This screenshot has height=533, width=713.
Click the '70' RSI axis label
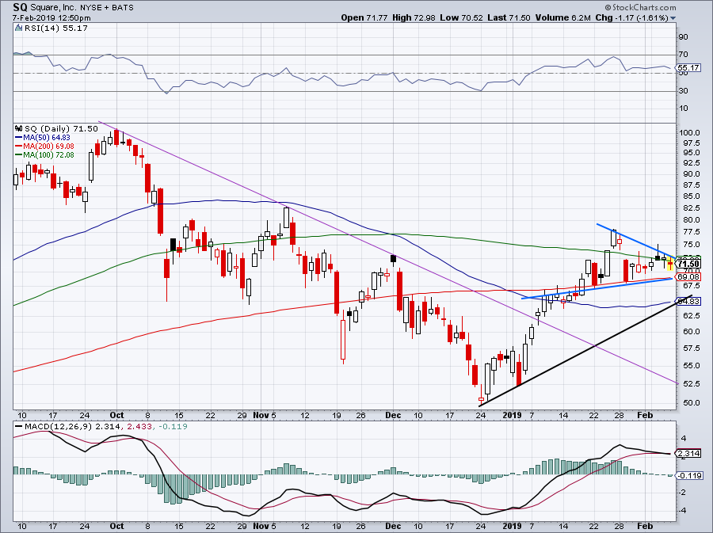point(684,55)
